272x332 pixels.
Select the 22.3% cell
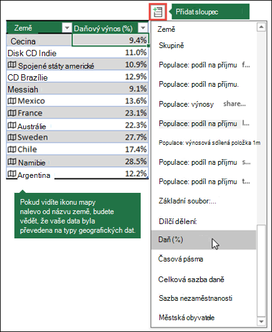110,125
